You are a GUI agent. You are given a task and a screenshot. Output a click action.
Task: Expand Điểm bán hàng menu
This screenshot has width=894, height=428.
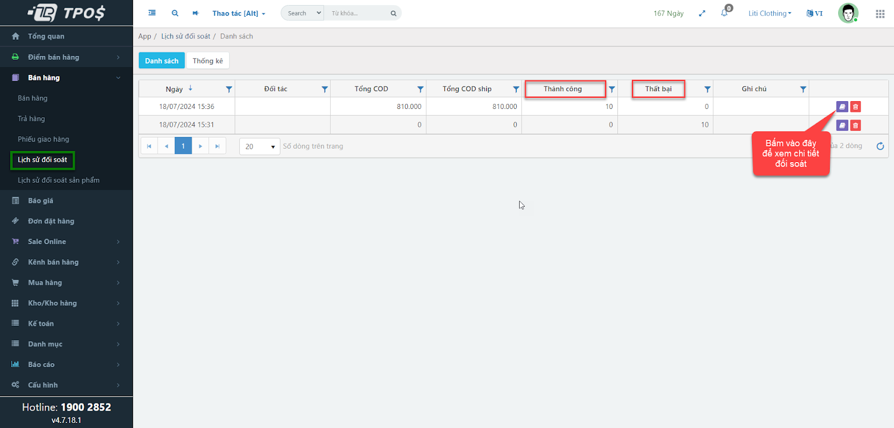66,57
